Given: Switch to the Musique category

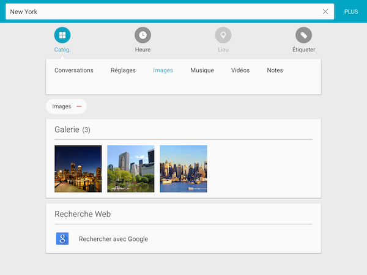Looking at the screenshot, I should coord(202,70).
